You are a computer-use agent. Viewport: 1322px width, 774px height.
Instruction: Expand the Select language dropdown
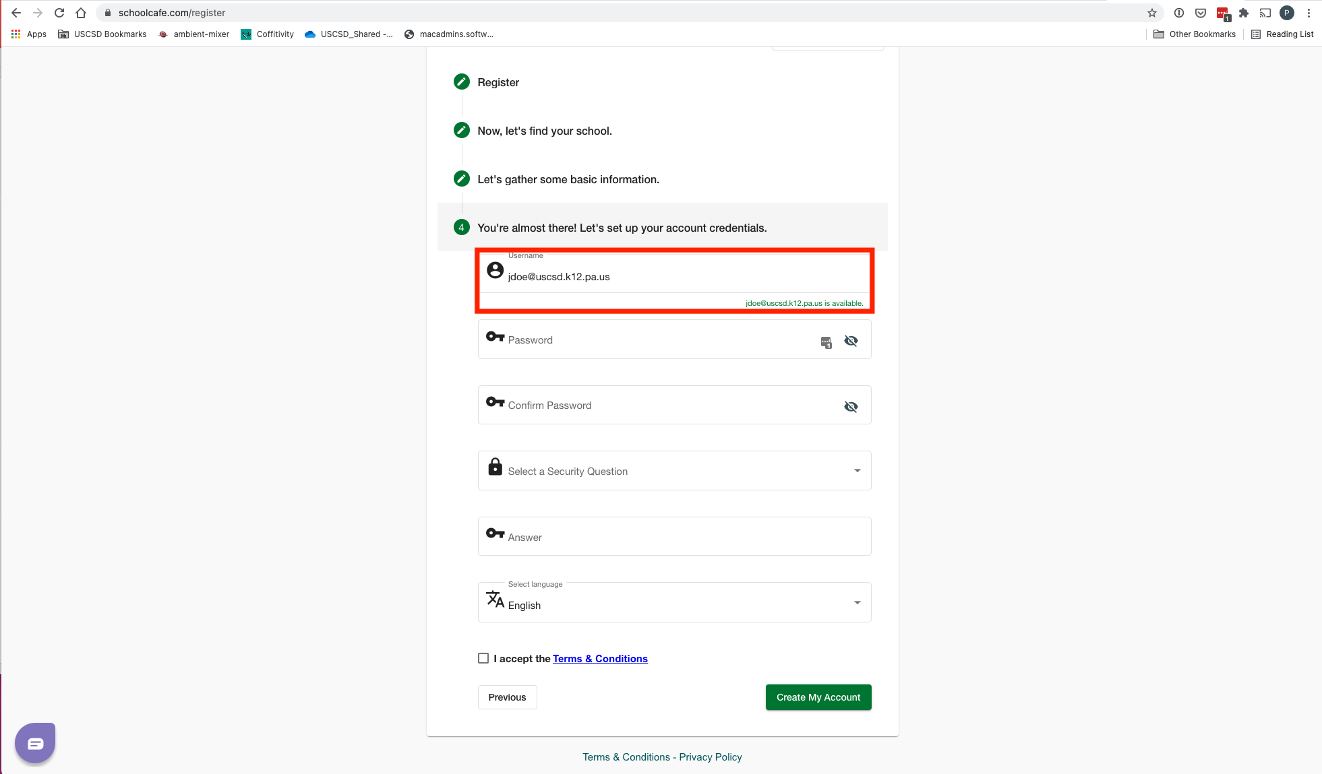(674, 603)
